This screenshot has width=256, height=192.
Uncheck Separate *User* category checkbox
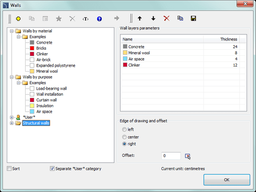pos(52,168)
